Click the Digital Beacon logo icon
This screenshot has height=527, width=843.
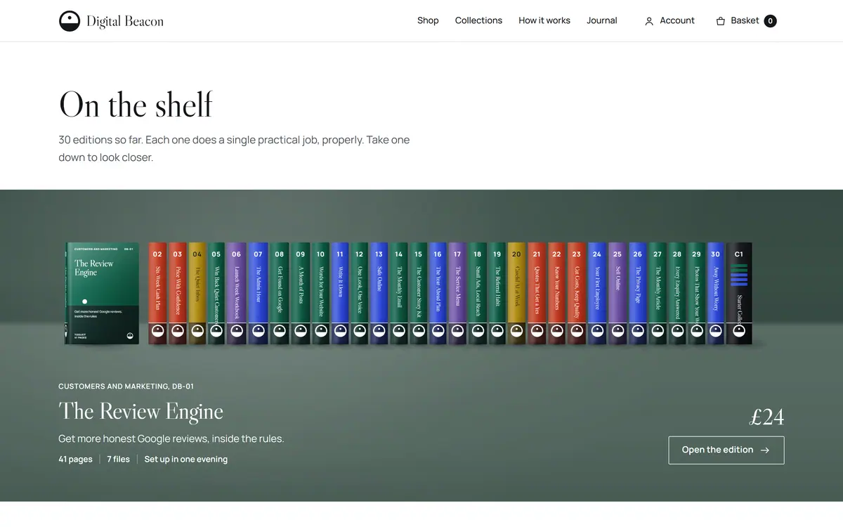(x=70, y=21)
